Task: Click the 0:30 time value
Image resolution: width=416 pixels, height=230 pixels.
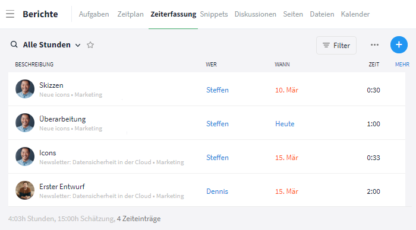Action: [373, 90]
